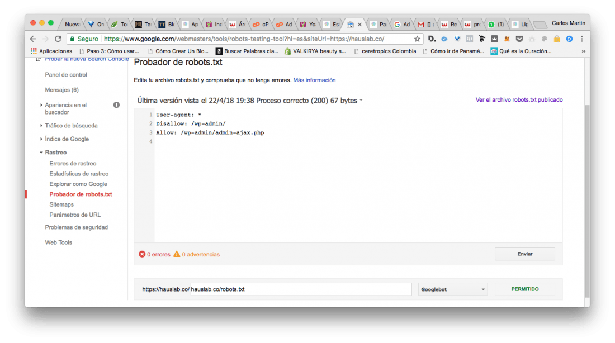Switch to the Pa tab
The height and width of the screenshot is (343, 615).
379,25
